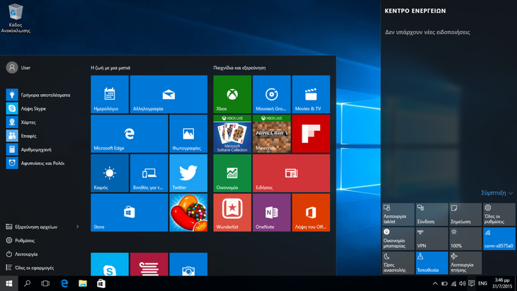Open the taskbar clock 3:46 μμ
Image resolution: width=517 pixels, height=291 pixels.
click(502, 283)
